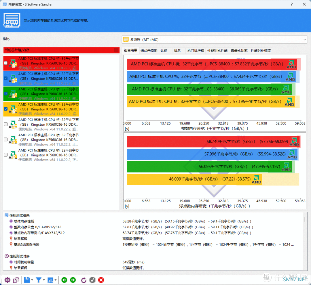
Task: Open the 排名 tab
Action: pyautogui.click(x=177, y=51)
